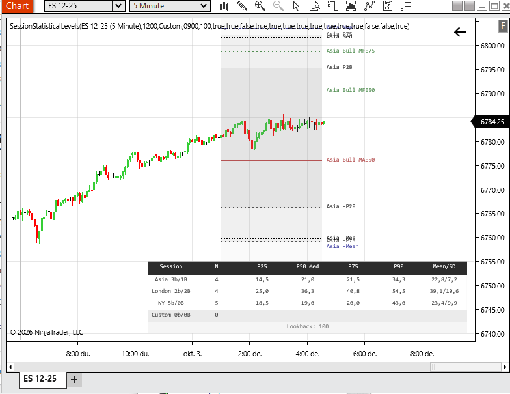Click the first gray link square button
510x394 pixels.
coord(457,6)
